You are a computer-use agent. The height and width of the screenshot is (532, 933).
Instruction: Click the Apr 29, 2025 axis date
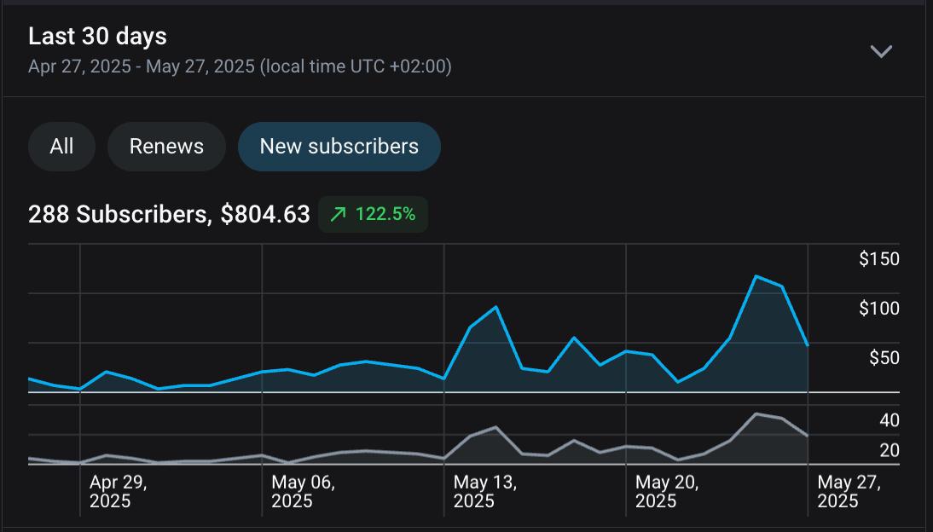[x=118, y=492]
